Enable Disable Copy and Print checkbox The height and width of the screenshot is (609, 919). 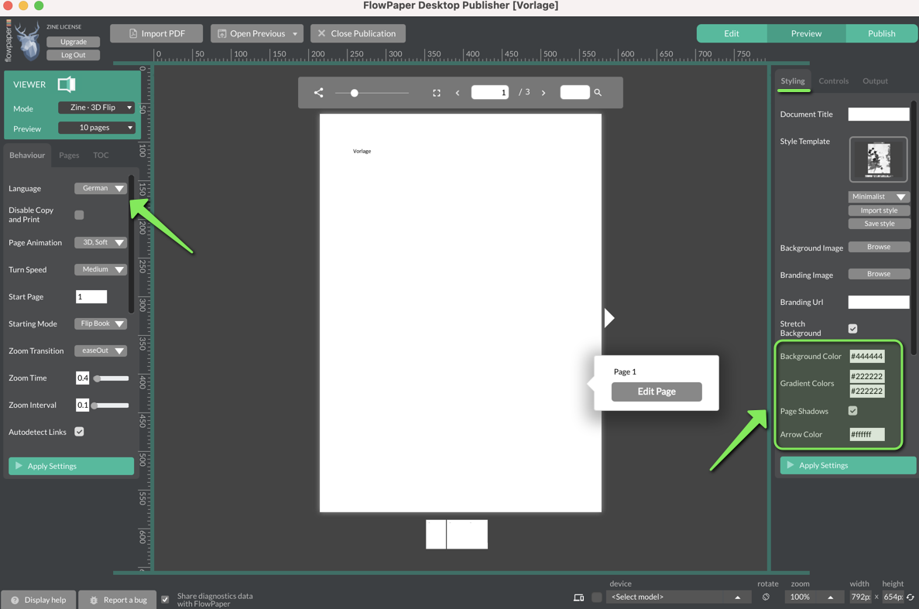(x=79, y=215)
